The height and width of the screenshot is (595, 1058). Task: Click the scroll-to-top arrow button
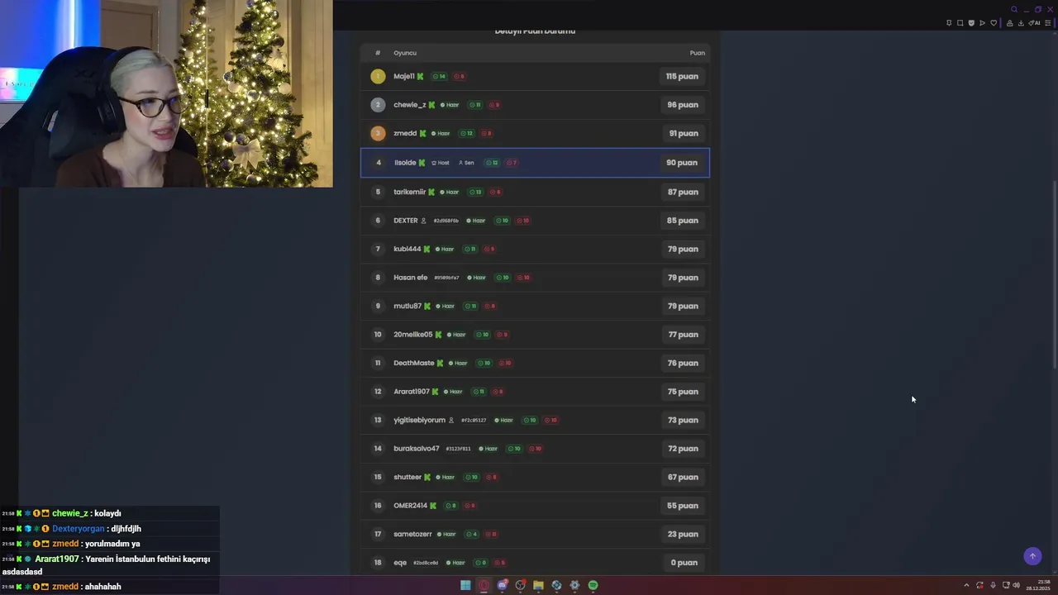coord(1032,556)
